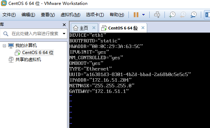This screenshot has width=210, height=128.
Task: Click the VMware Workstation title bar logo
Action: (4, 3)
